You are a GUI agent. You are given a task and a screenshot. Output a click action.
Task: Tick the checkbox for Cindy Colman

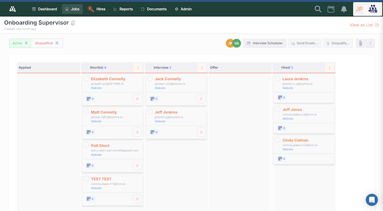[277, 139]
